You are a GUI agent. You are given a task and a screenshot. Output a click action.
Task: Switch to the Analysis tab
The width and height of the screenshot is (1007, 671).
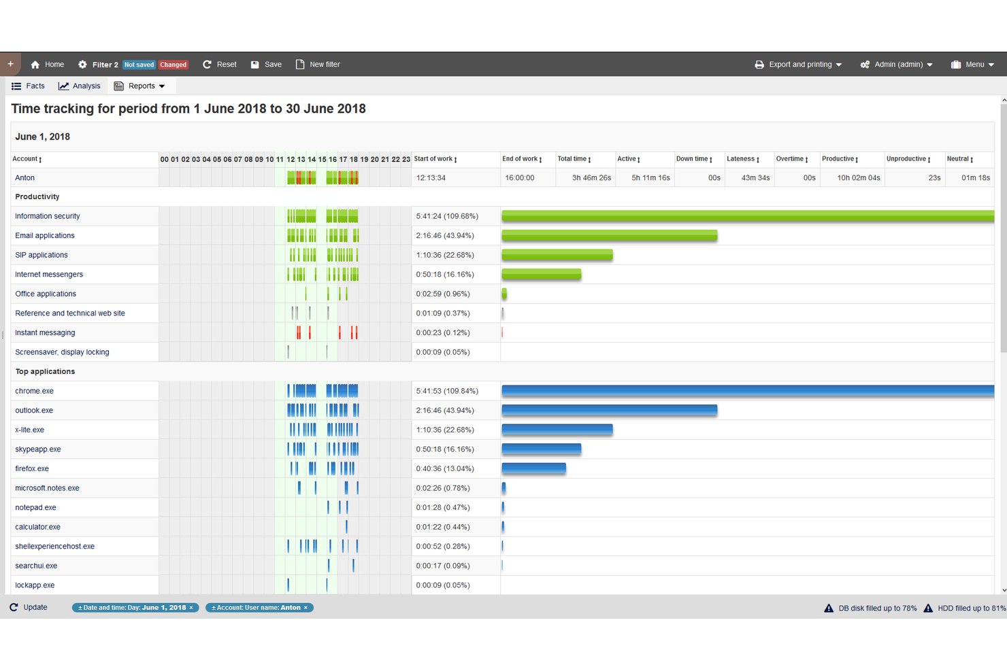(x=79, y=86)
